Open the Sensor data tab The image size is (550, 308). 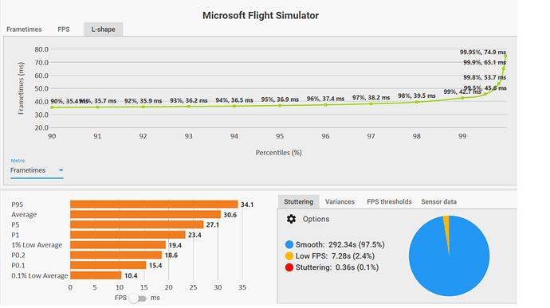[x=439, y=202]
